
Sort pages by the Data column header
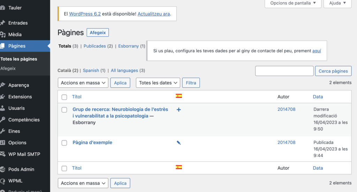click(318, 97)
